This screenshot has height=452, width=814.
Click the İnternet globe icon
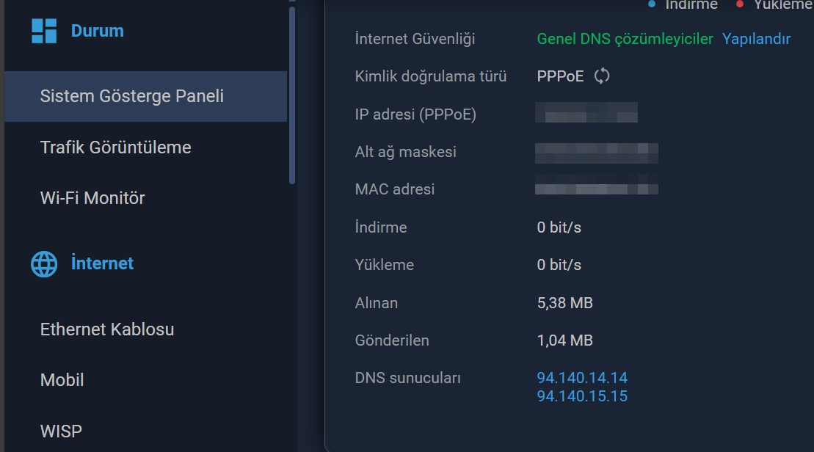coord(44,263)
